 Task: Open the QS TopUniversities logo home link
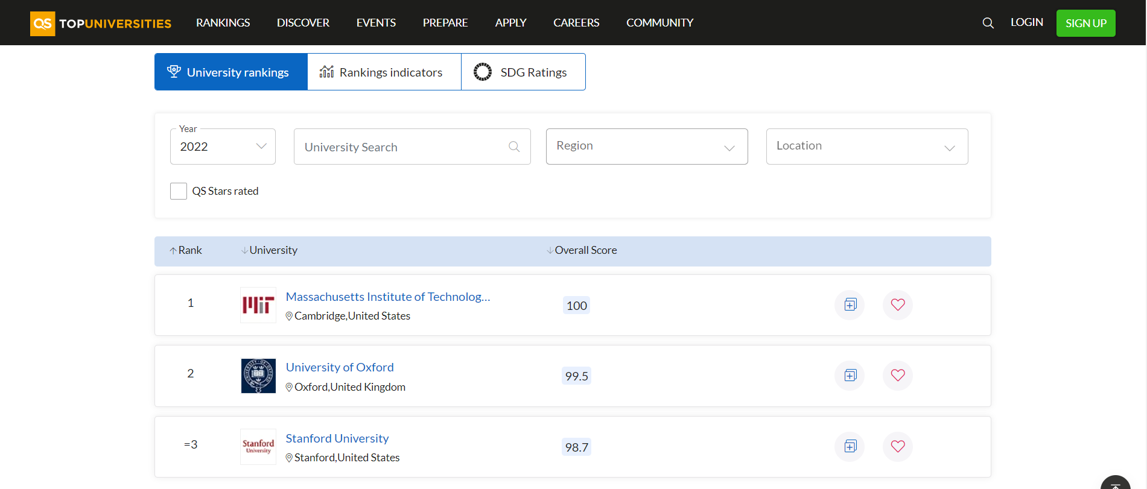coord(101,24)
